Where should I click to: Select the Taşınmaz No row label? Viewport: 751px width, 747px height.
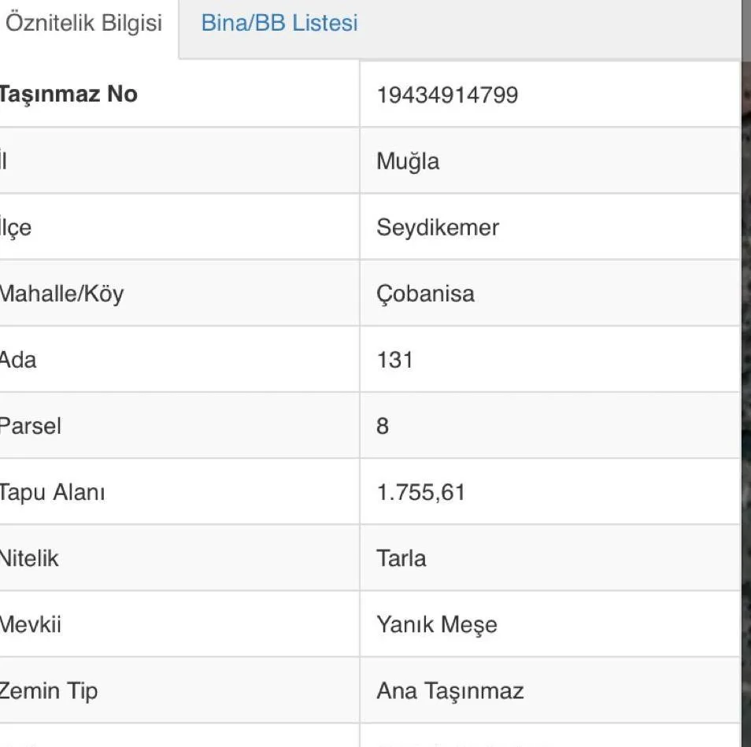pos(68,94)
